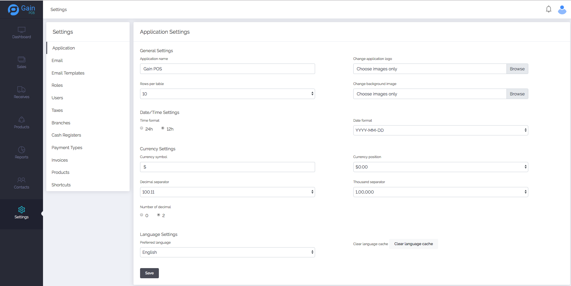Open Email Templates settings section
Screen dimensions: 571x286
pos(68,73)
